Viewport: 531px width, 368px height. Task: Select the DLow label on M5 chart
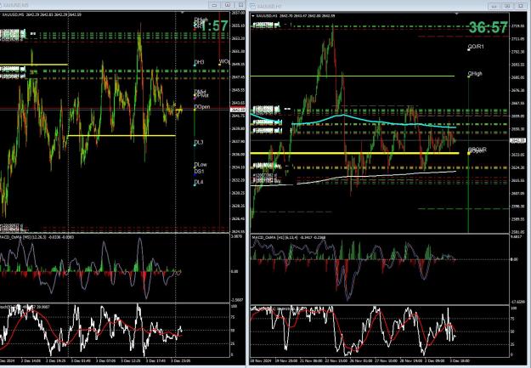[x=201, y=165]
